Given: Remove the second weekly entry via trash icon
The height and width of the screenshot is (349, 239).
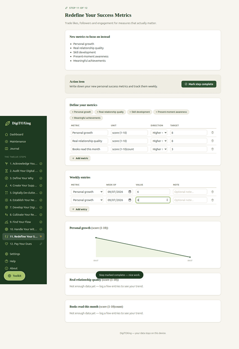Looking at the screenshot, I should click(212, 200).
